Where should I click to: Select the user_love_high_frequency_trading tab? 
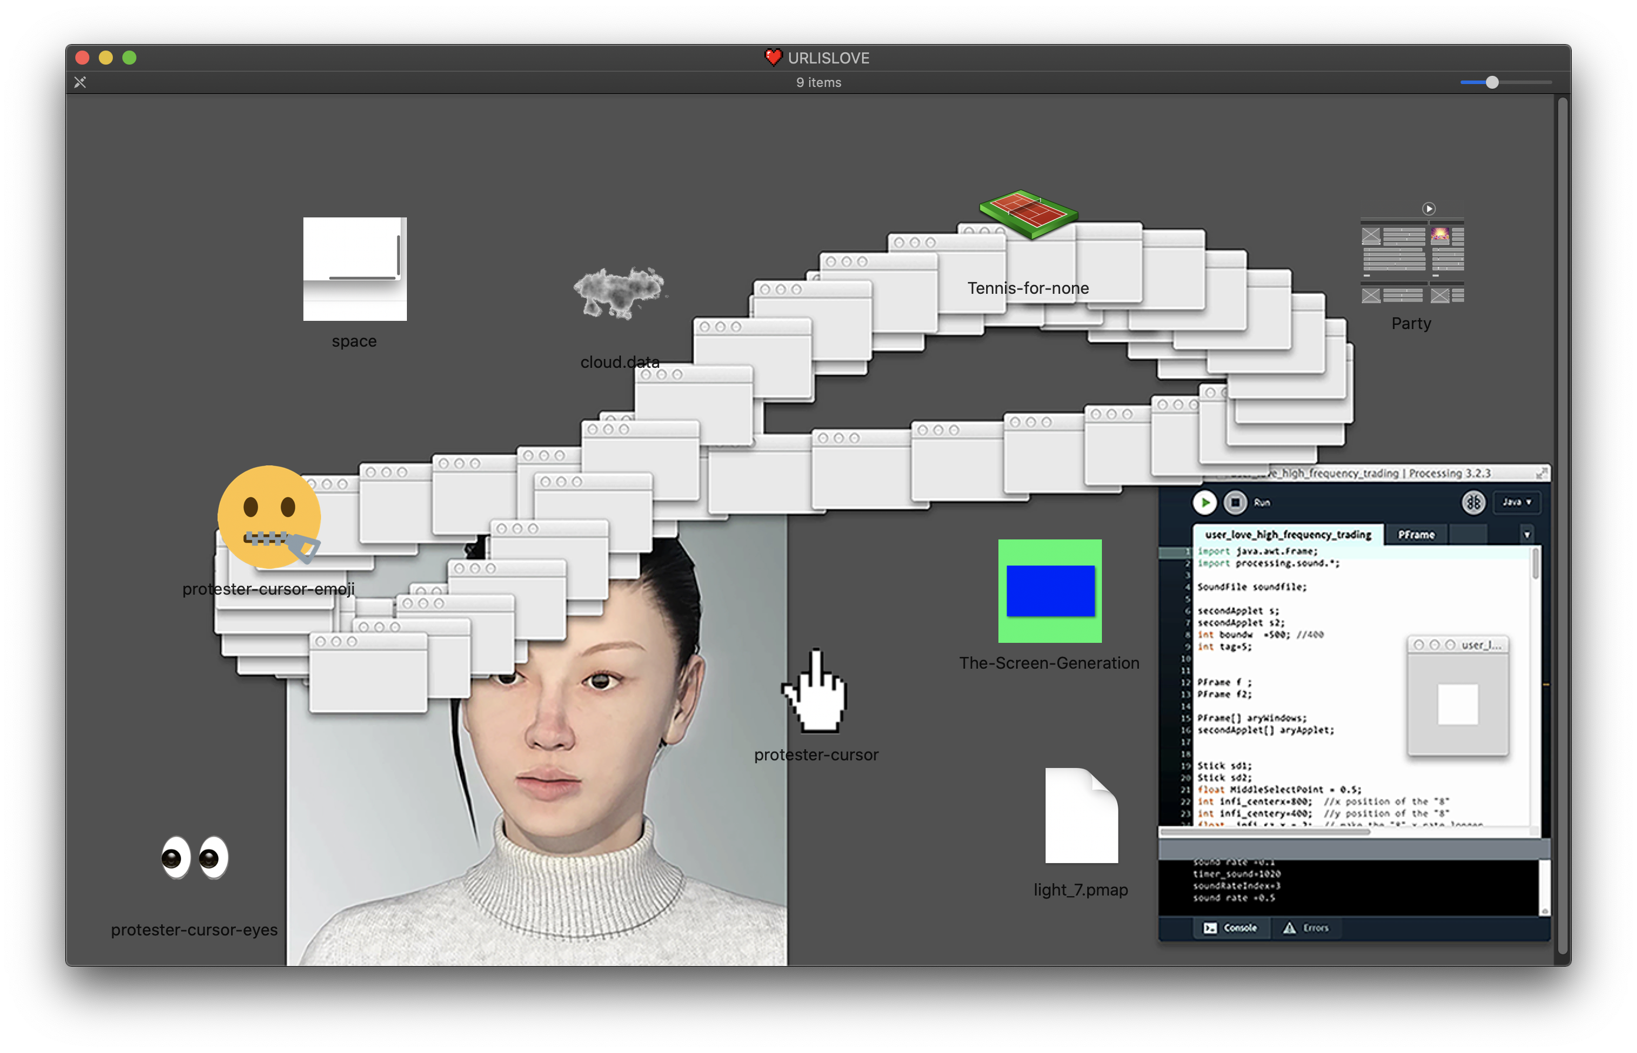(x=1288, y=535)
